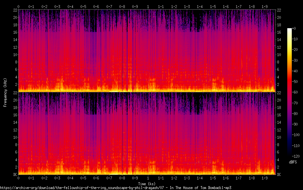Click the 'dBFS' label under the color scale
This screenshot has width=303, height=190.
coord(292,162)
